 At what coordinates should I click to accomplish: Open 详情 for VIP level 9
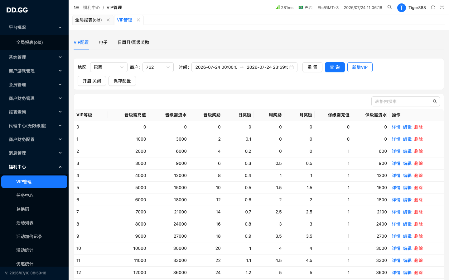click(x=396, y=236)
